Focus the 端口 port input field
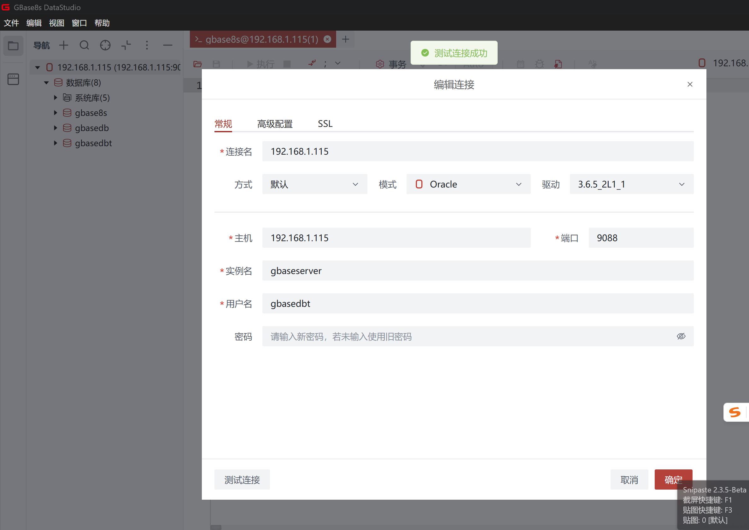 click(x=641, y=238)
